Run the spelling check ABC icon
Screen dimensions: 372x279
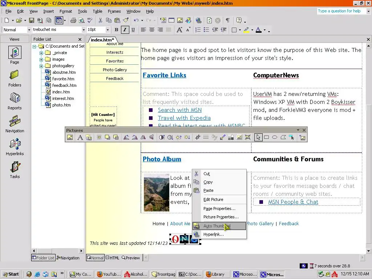90,20
